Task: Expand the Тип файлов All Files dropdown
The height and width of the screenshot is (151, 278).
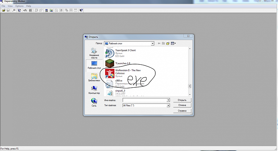Action: click(x=168, y=105)
